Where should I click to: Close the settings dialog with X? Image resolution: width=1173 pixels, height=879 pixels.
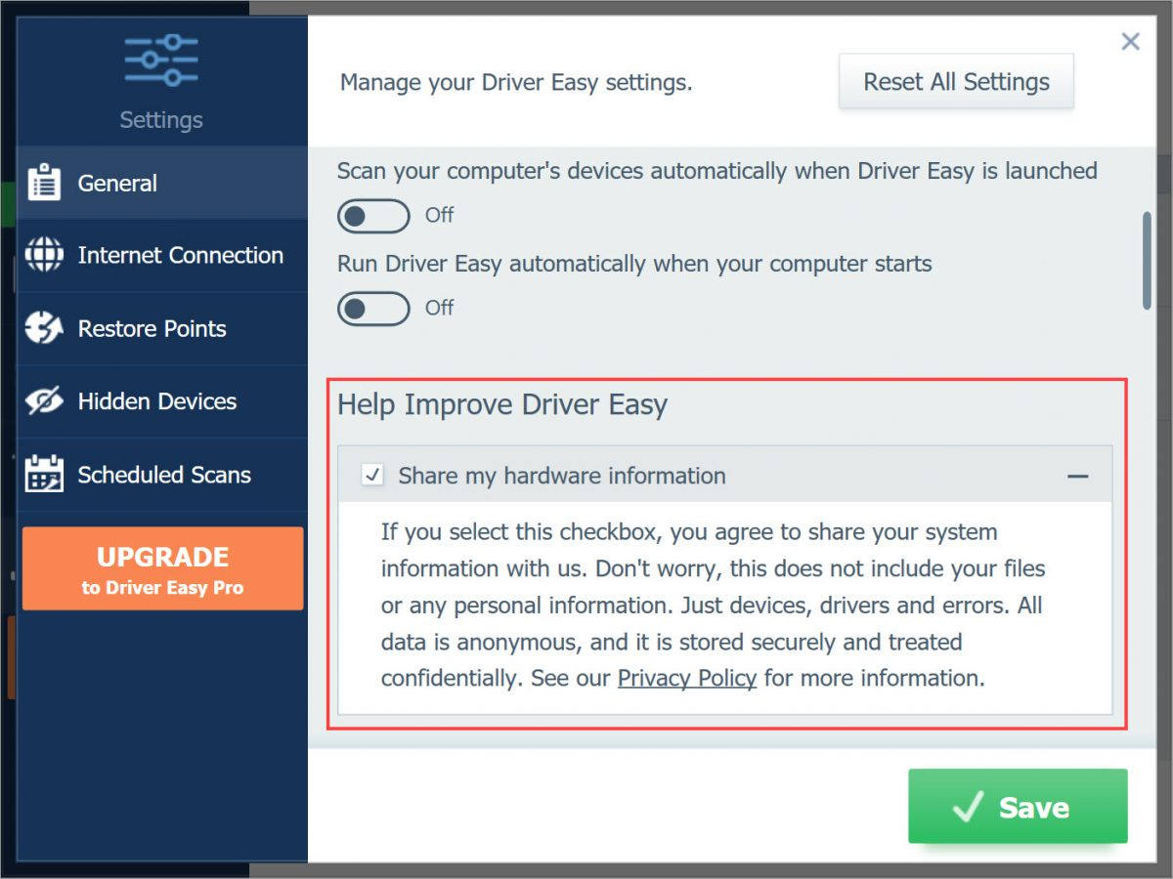[1130, 41]
